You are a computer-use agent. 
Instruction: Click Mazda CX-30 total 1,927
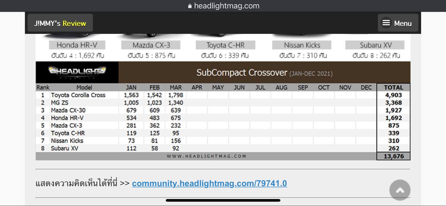[x=394, y=110]
